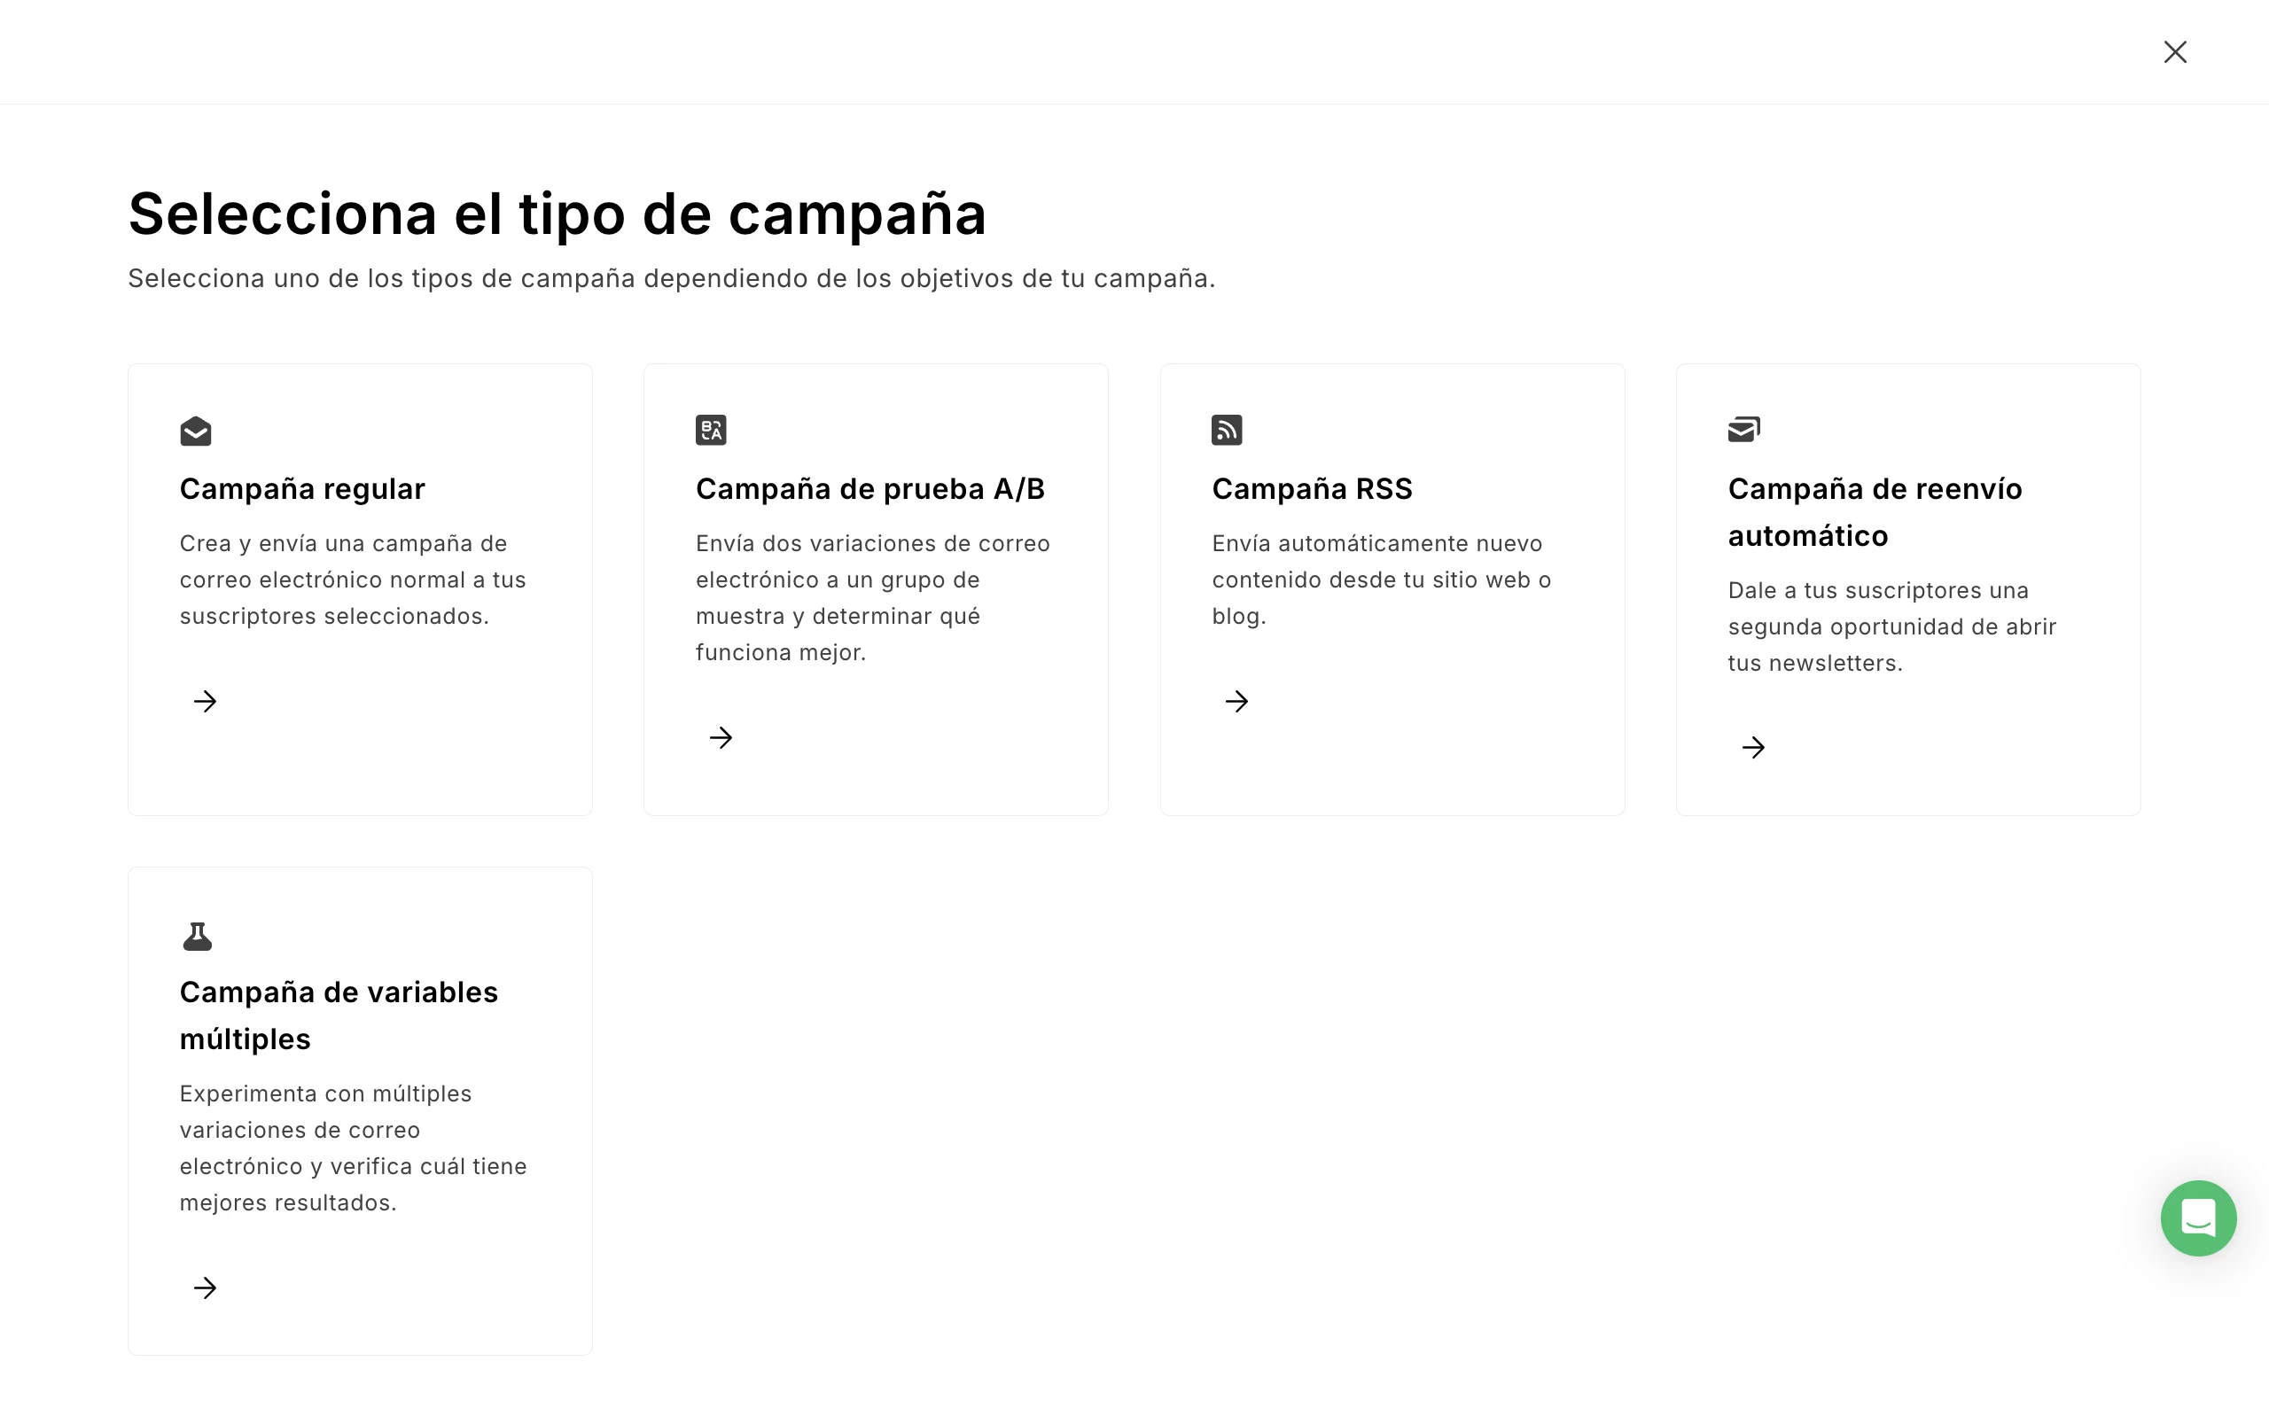
Task: Choose Campaña de variables múltiples title
Action: click(338, 1015)
